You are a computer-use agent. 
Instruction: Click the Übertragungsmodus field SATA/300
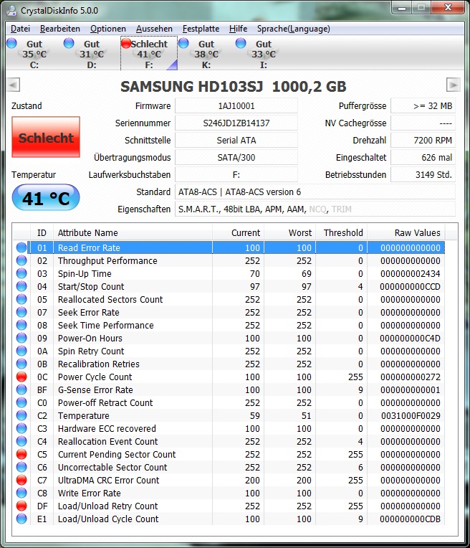click(236, 157)
